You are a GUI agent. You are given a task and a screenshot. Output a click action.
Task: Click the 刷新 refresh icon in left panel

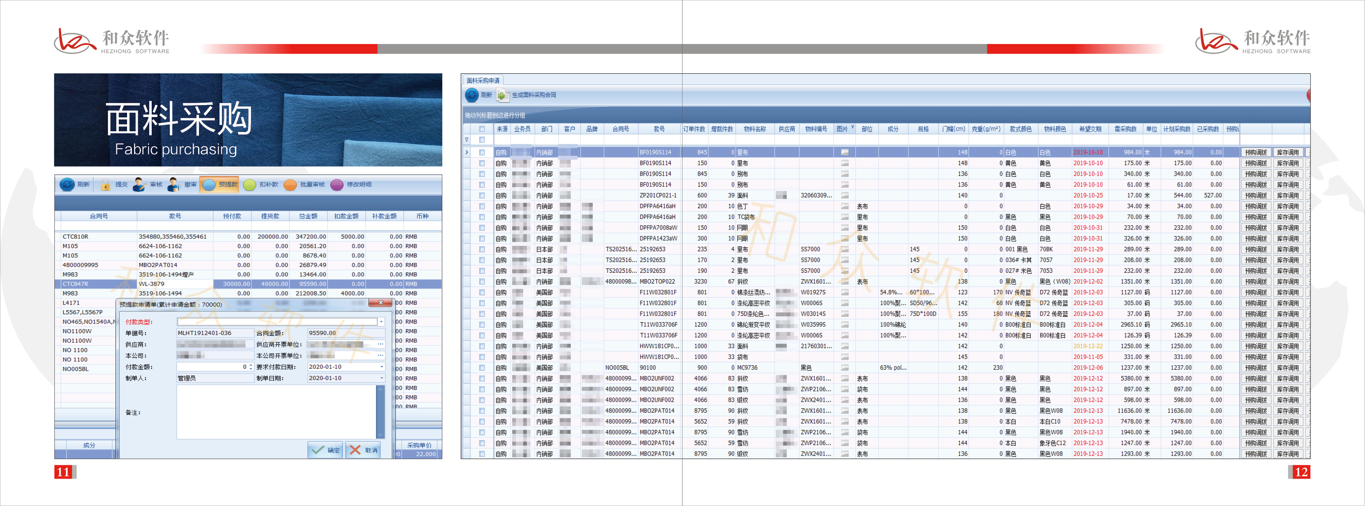pos(67,185)
